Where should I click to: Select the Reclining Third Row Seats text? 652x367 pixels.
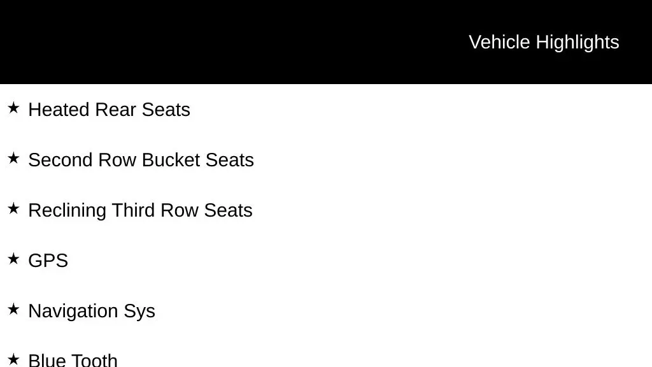[x=140, y=210]
